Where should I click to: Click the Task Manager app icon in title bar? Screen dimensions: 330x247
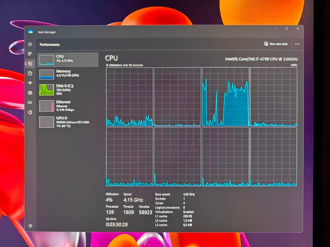coord(31,32)
